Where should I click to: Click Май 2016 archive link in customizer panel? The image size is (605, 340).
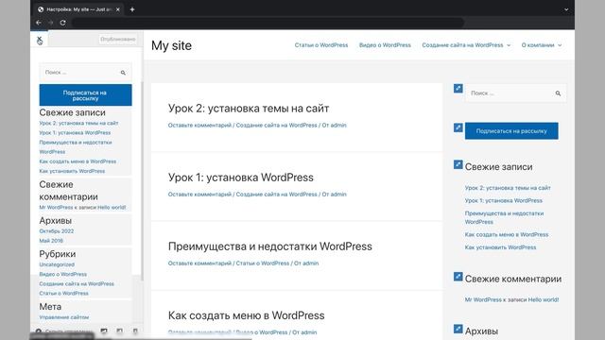pos(51,241)
